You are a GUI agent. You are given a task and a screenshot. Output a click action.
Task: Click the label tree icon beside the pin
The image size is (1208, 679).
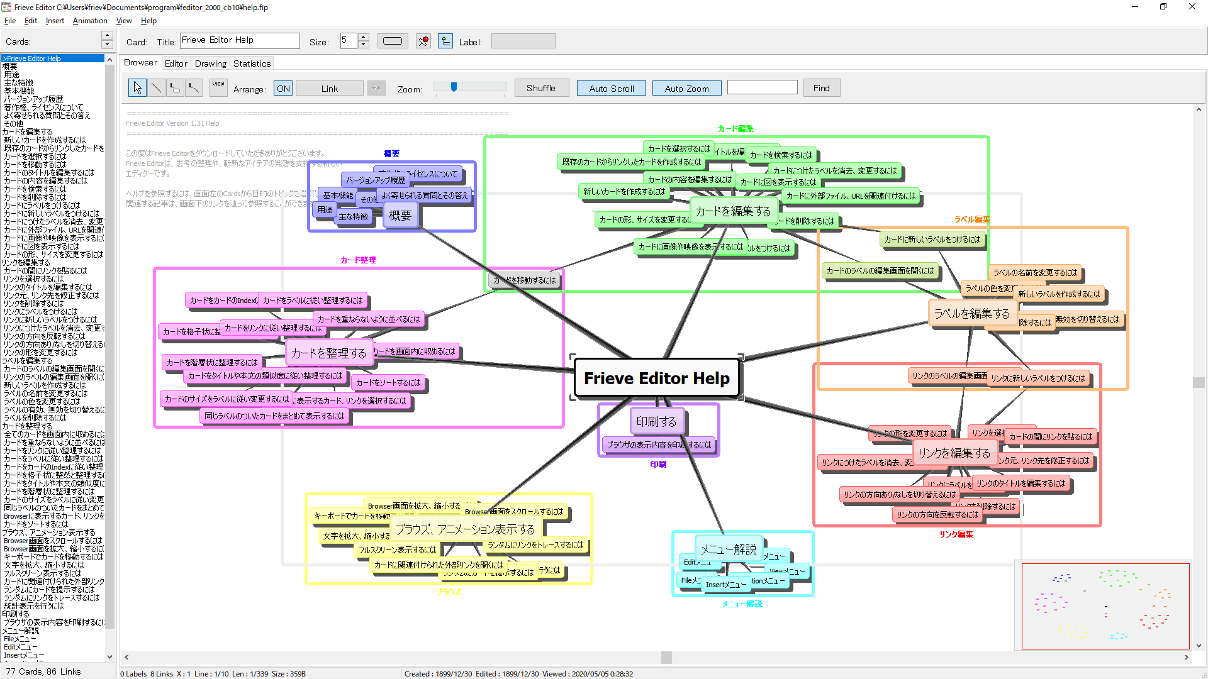pos(445,40)
